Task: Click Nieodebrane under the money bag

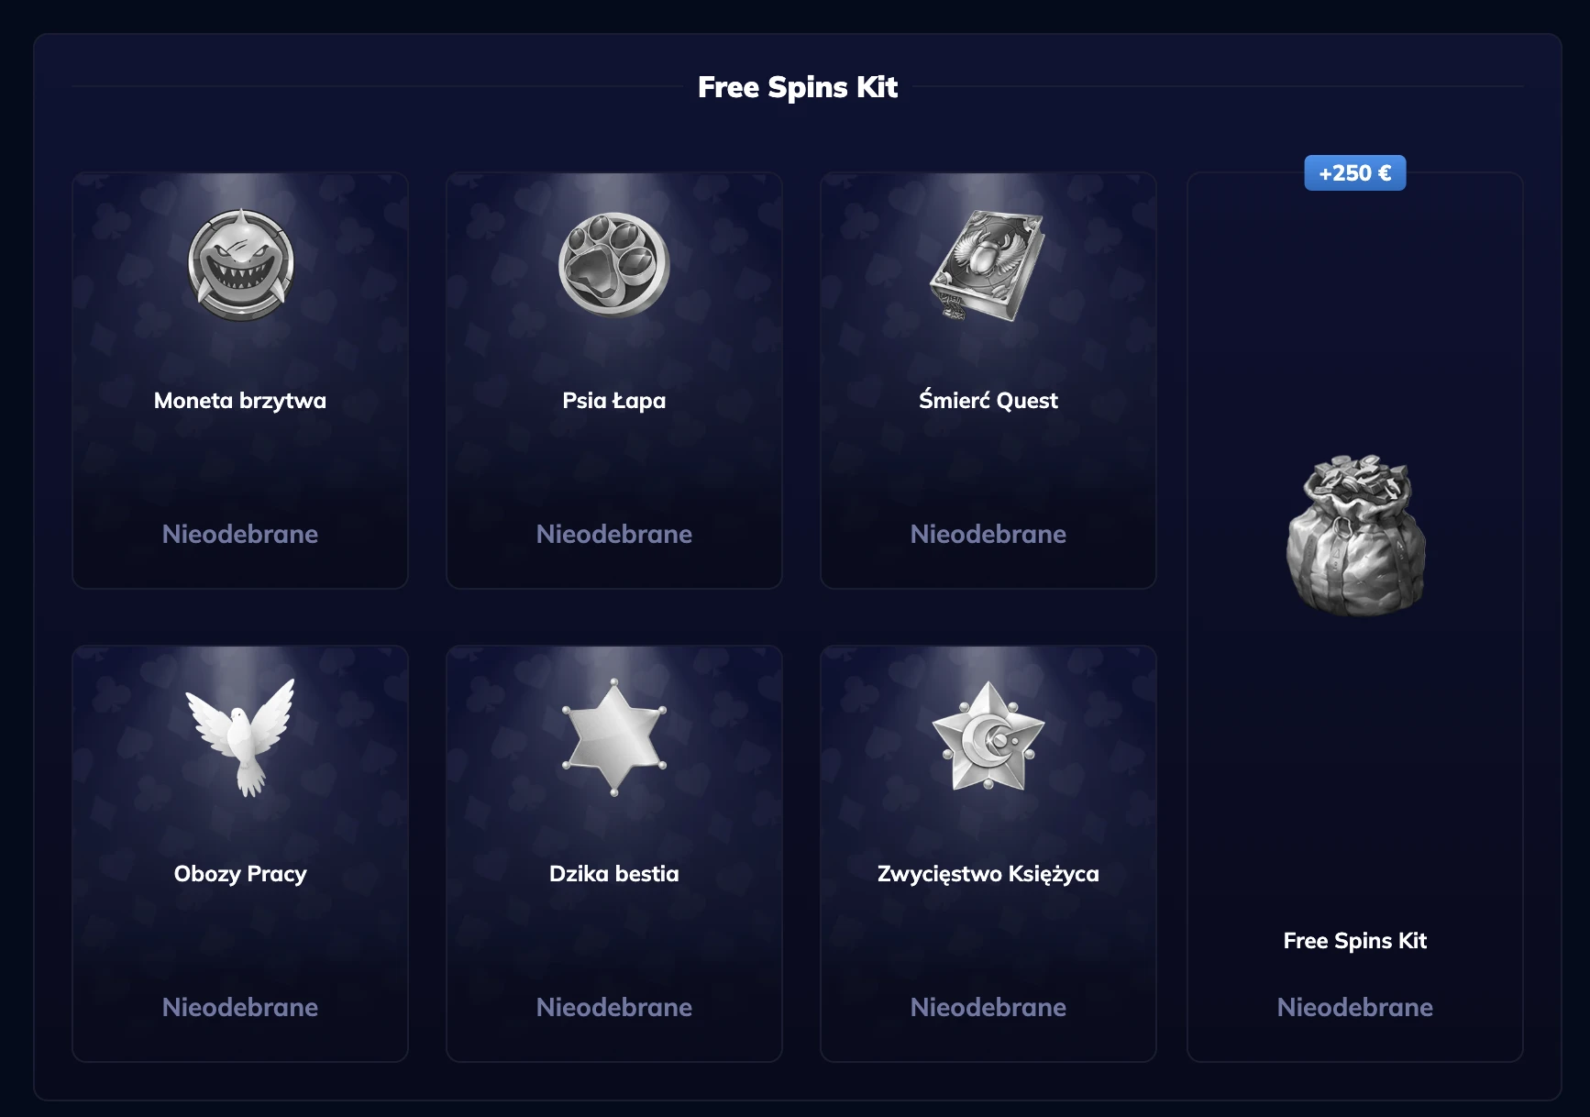Action: tap(1354, 1008)
